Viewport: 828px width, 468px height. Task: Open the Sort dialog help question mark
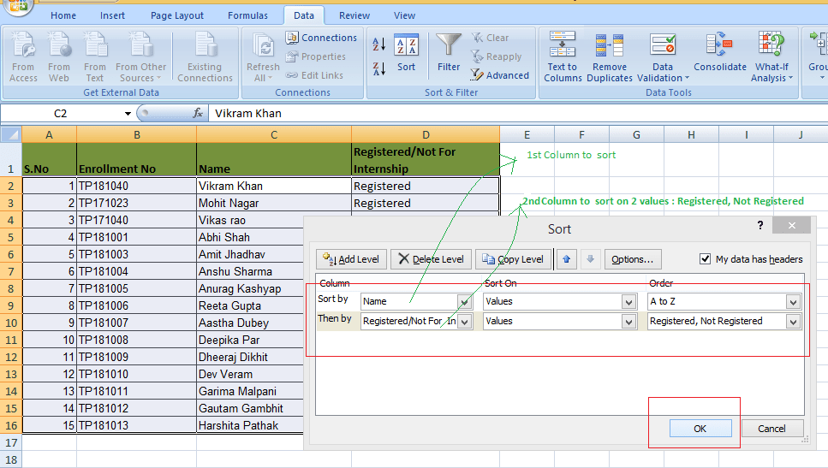[759, 225]
